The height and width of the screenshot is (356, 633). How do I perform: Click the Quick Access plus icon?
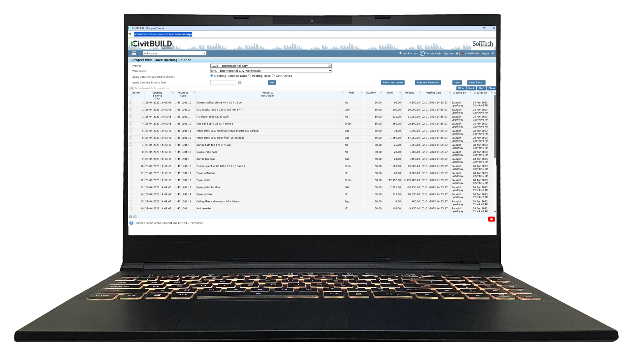pyautogui.click(x=400, y=53)
